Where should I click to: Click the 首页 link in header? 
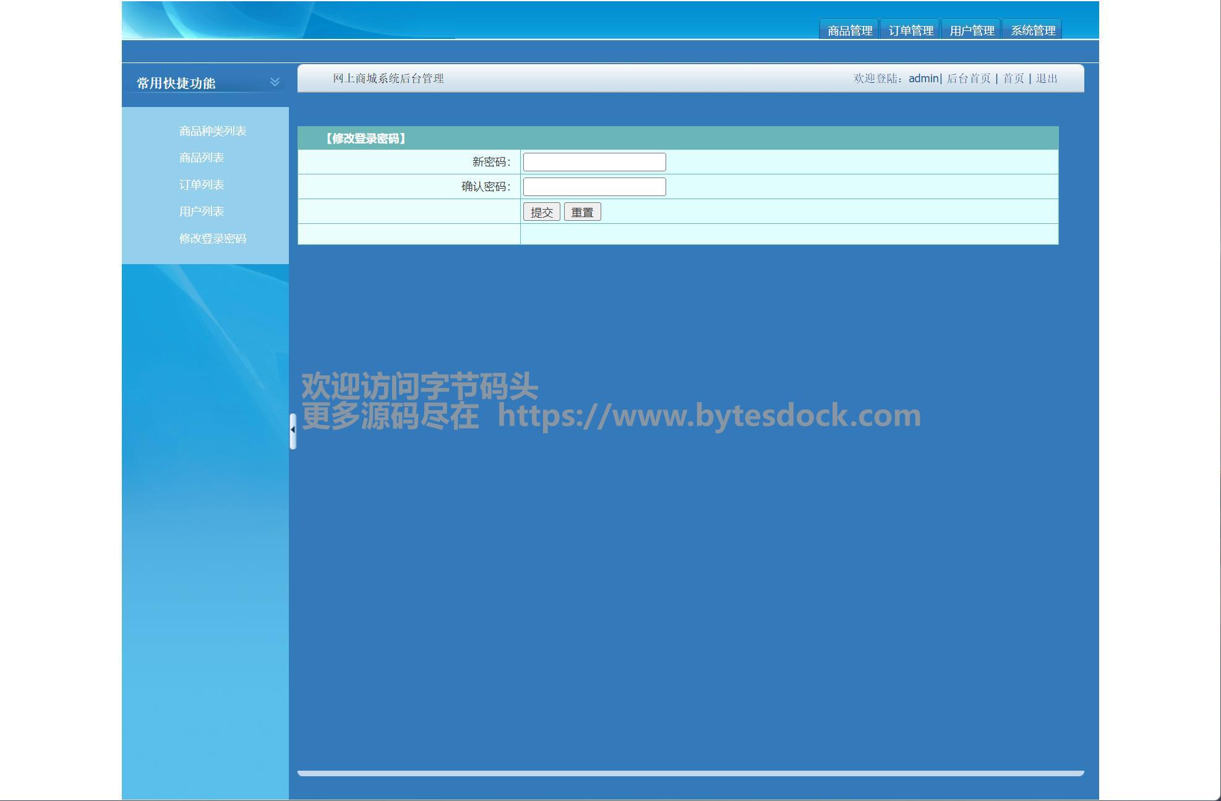1013,79
